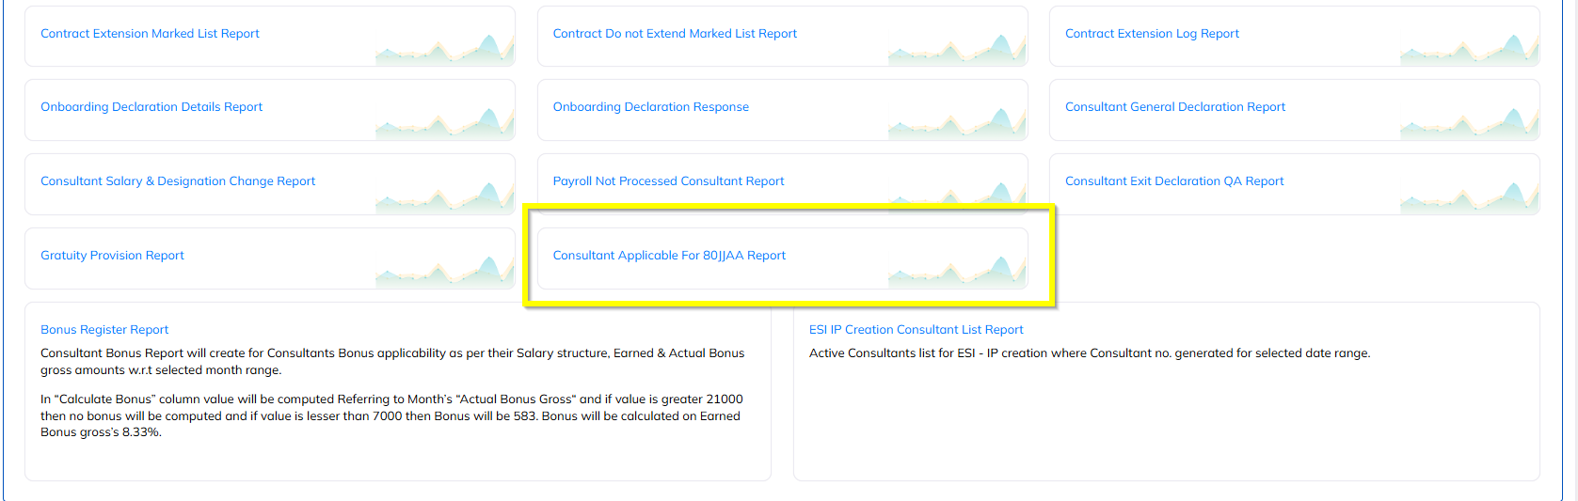Click Payroll Not Processed Consultant Report
1578x501 pixels.
[x=668, y=181]
